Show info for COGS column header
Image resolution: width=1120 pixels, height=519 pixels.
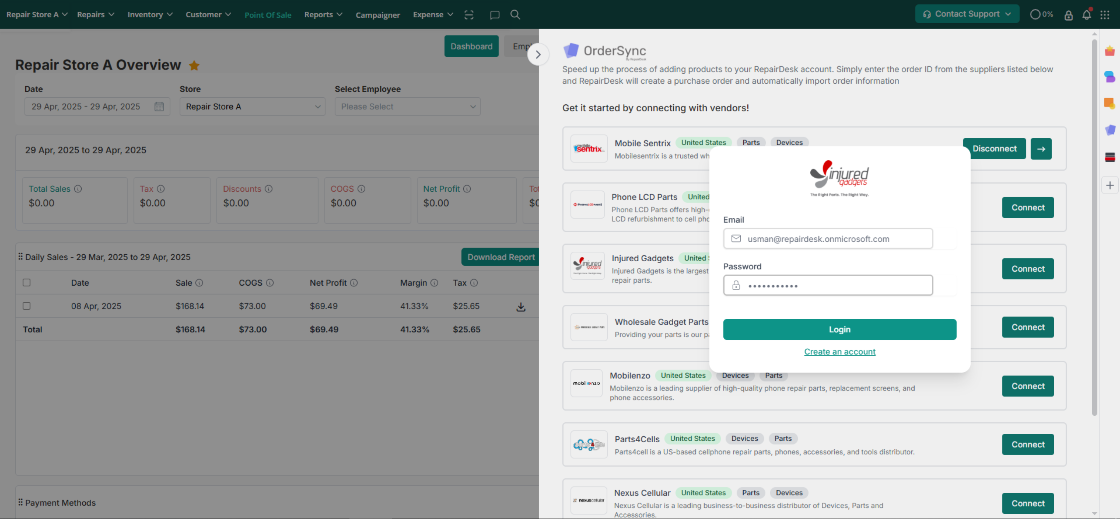(269, 283)
